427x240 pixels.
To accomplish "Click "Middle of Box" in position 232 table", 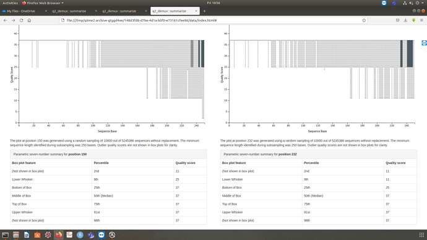I will pos(231,195).
